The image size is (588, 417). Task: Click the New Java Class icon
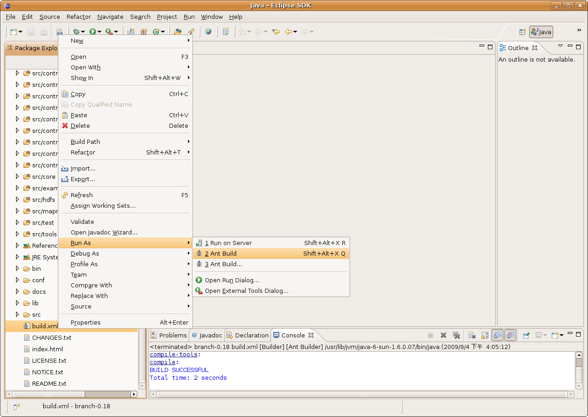pos(156,32)
